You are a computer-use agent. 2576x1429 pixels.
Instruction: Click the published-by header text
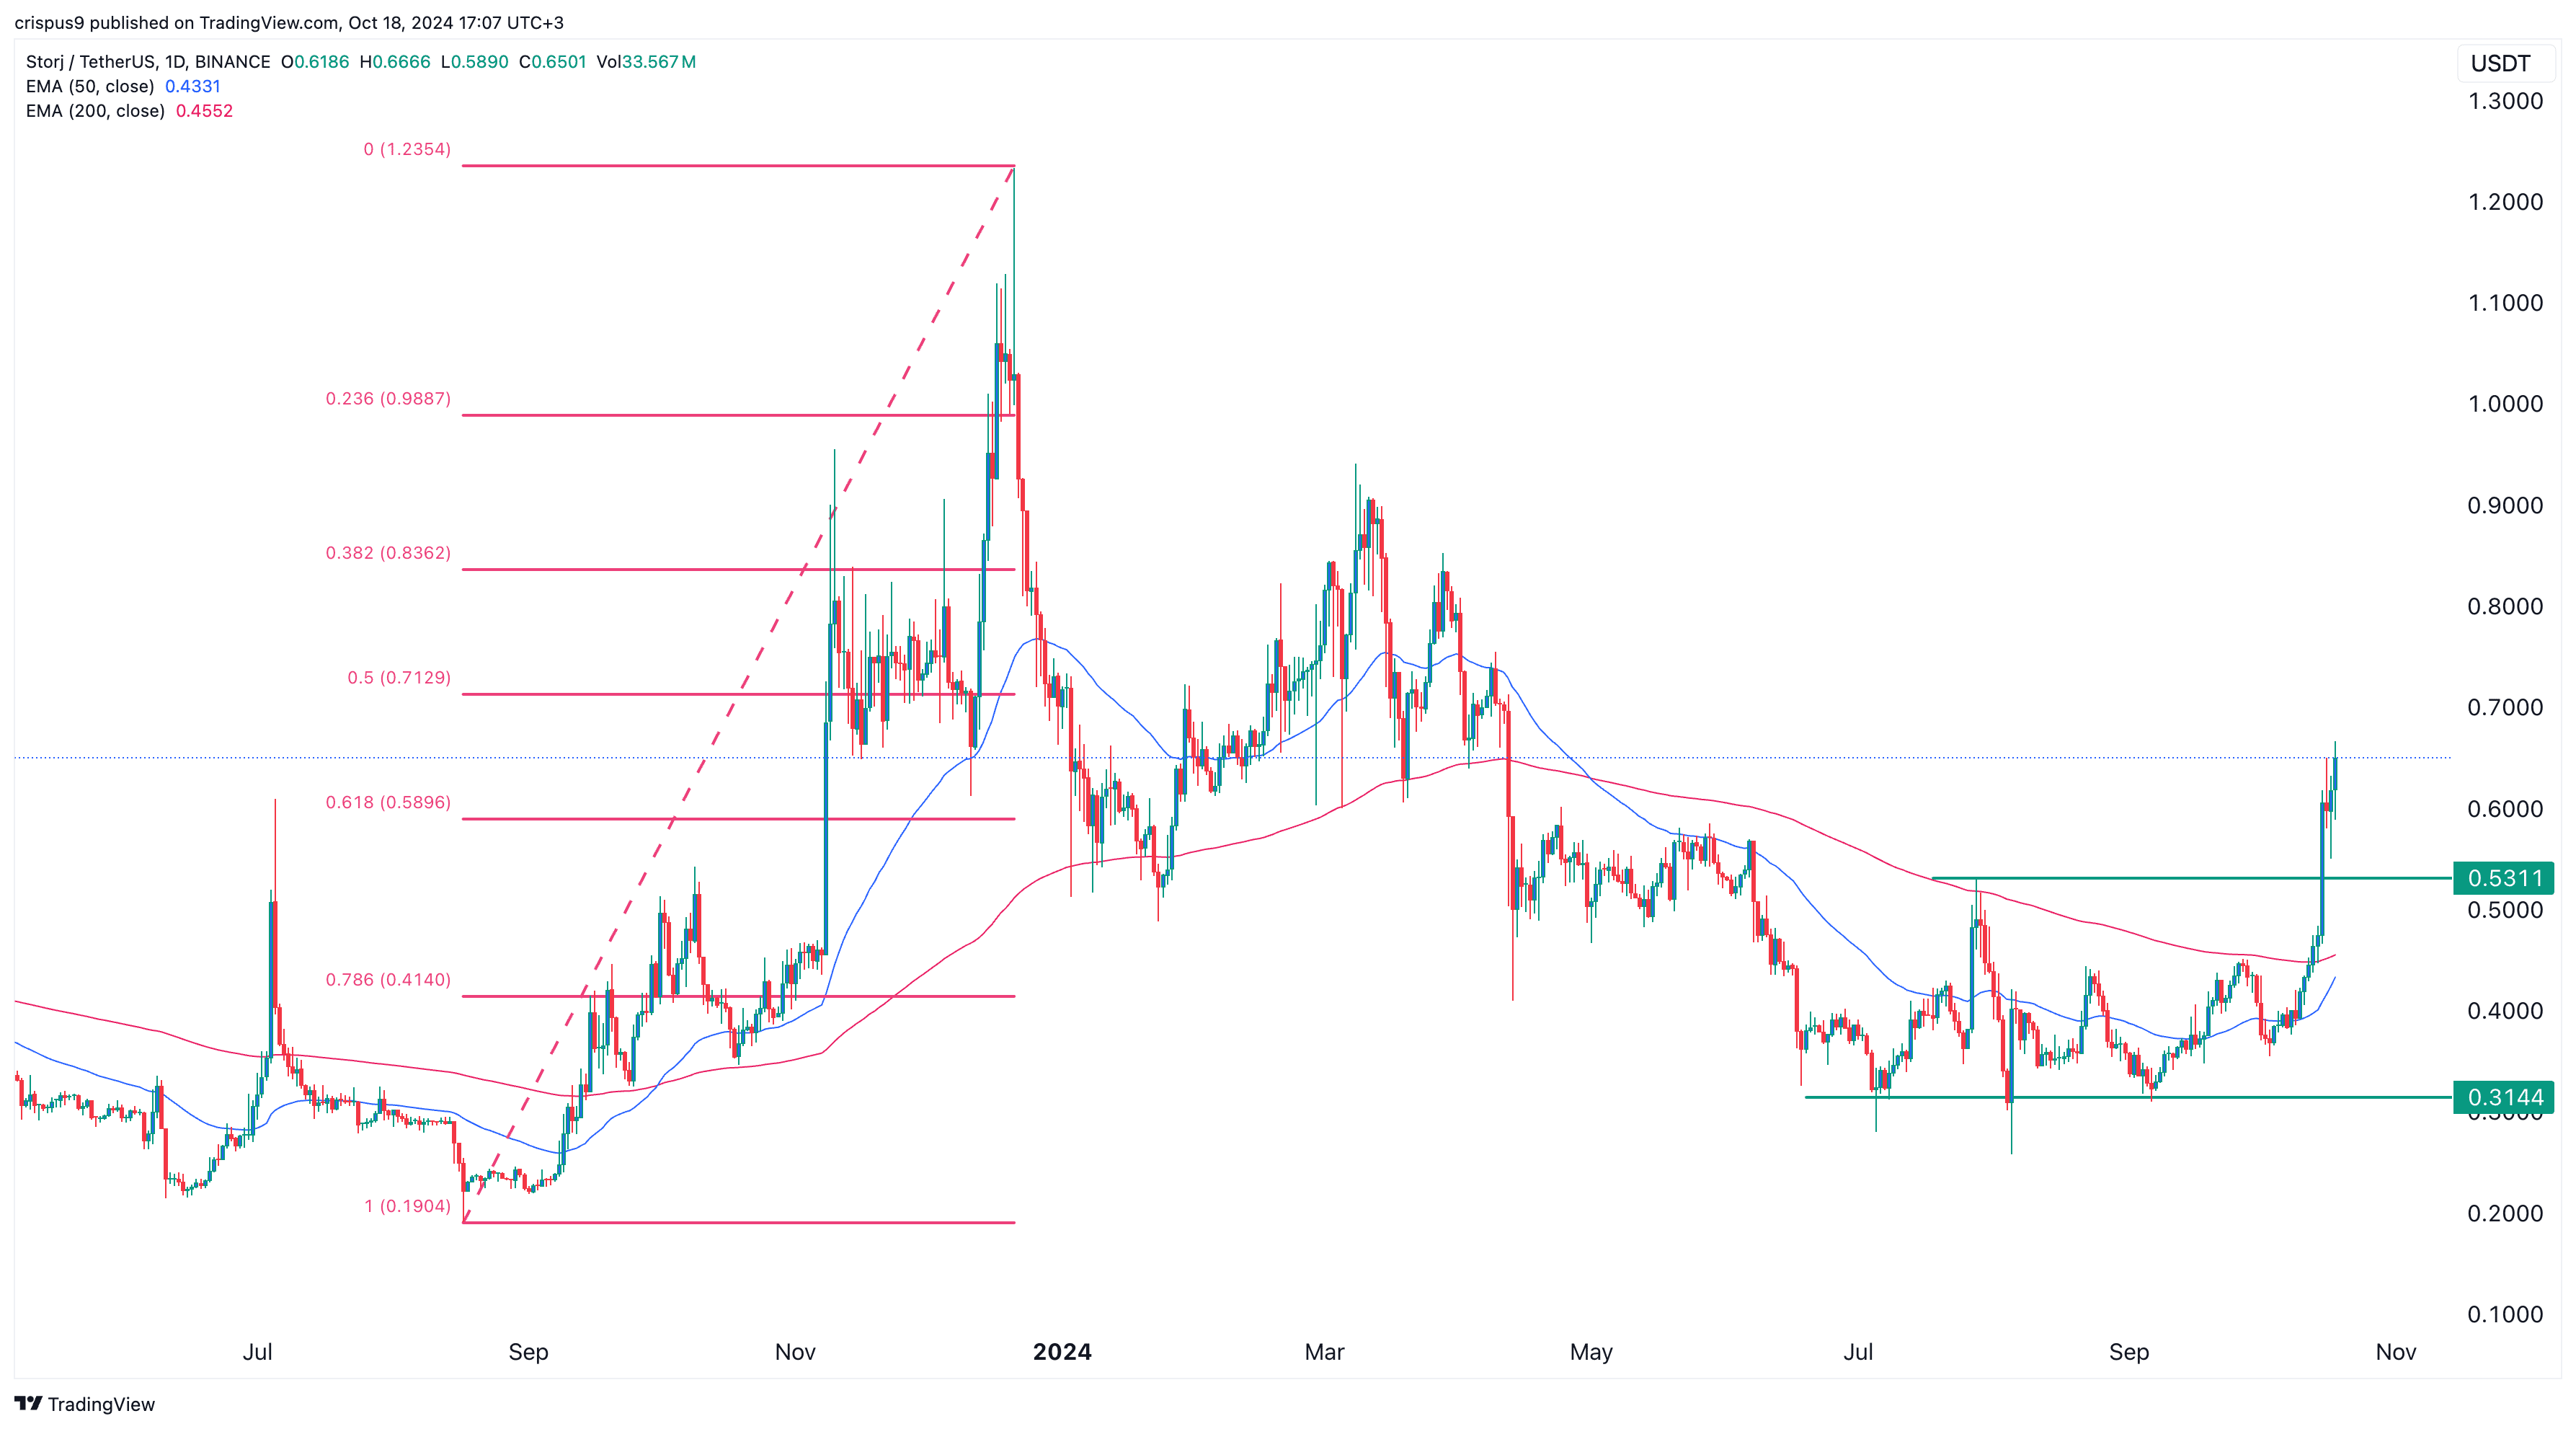click(x=289, y=22)
